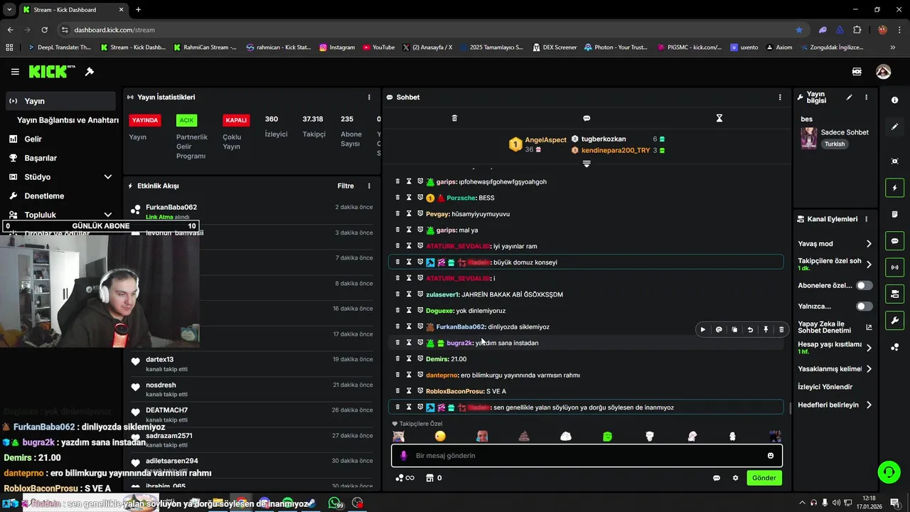
Task: Open Sohbet panel three-dot options
Action: click(x=780, y=97)
